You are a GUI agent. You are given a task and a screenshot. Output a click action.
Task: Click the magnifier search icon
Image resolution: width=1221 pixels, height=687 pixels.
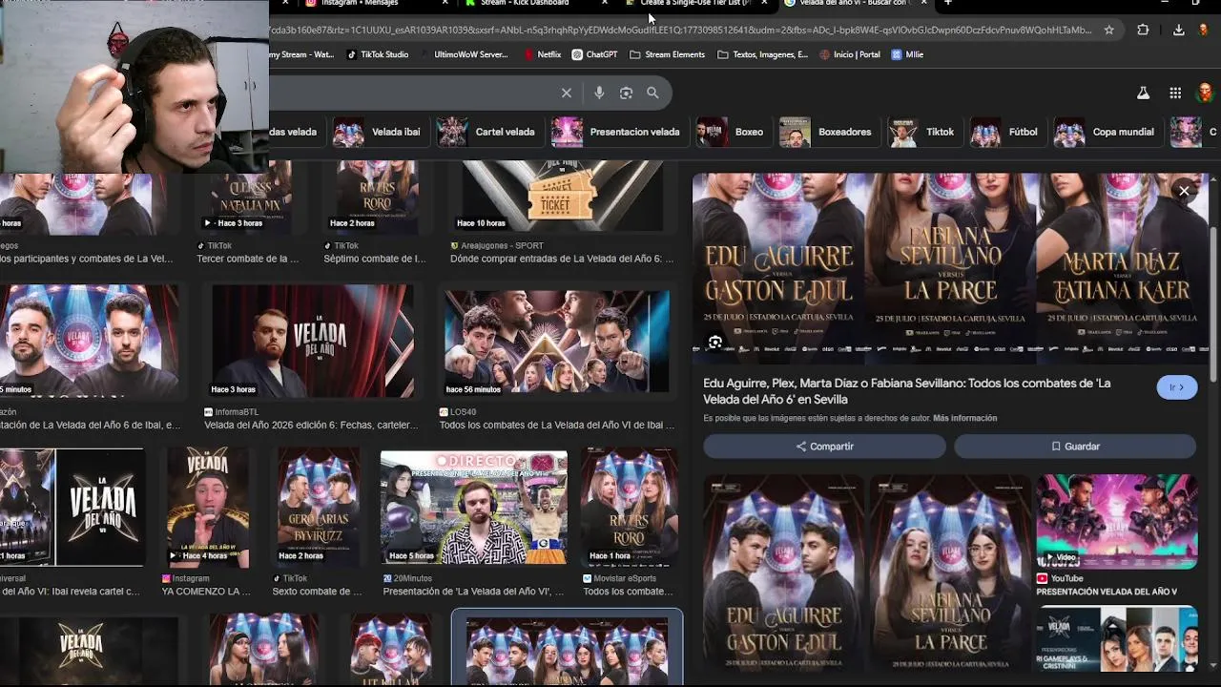coord(652,93)
